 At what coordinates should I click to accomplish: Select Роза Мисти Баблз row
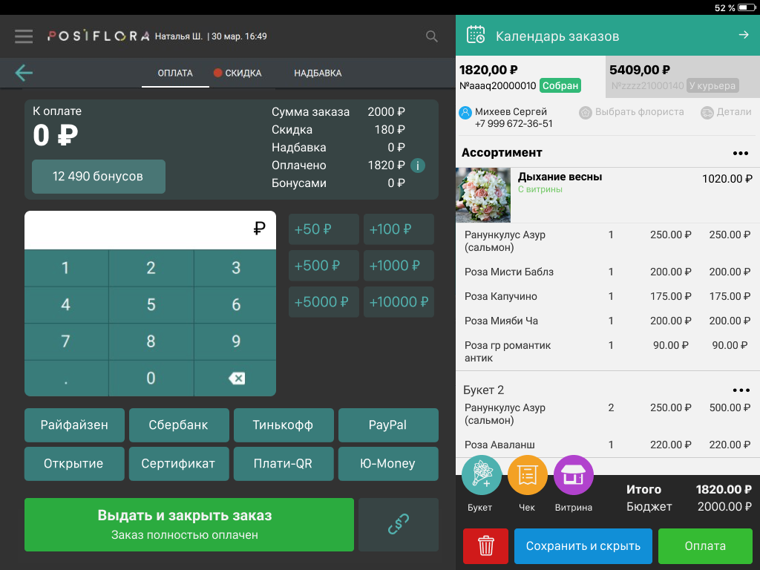[x=608, y=272]
